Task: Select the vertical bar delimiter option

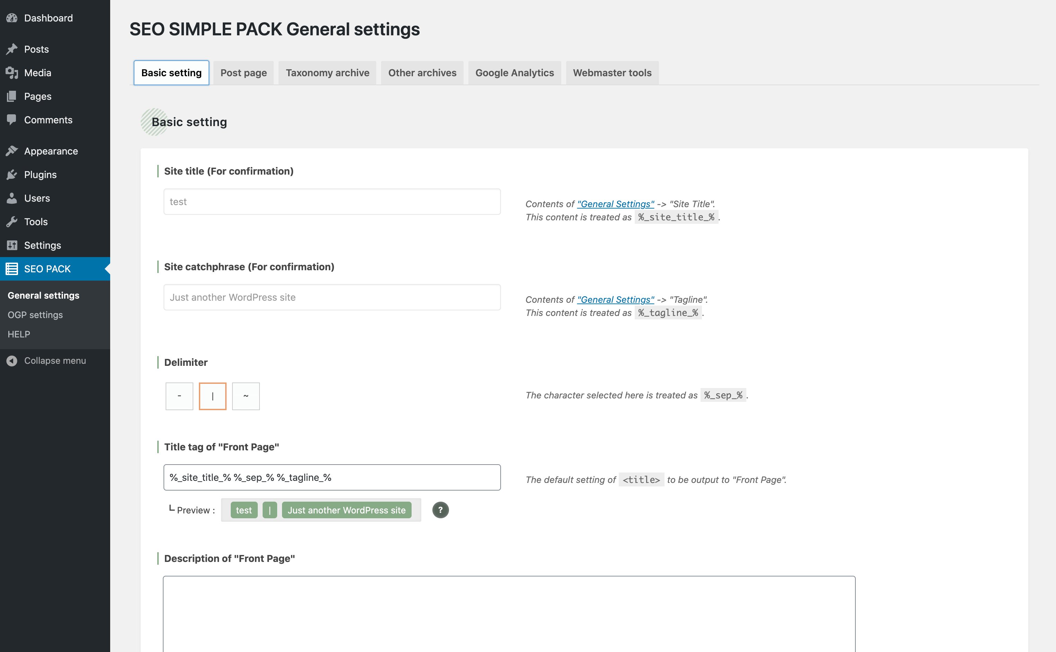Action: click(213, 396)
